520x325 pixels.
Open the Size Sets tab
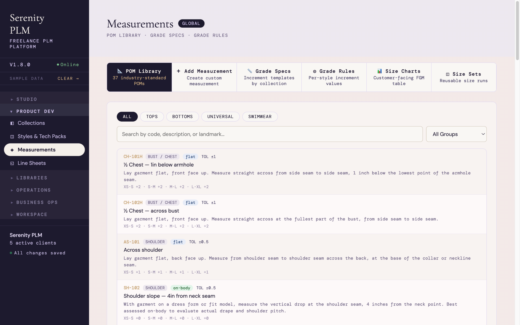tap(464, 77)
